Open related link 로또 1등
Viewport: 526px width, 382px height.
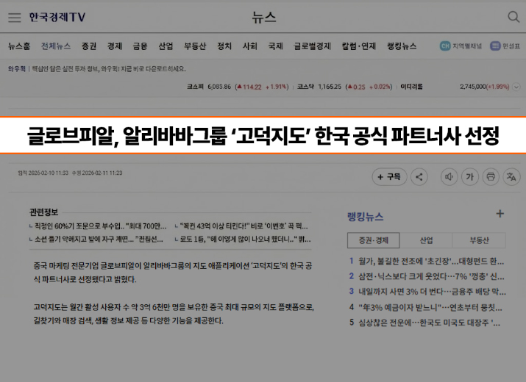[244, 239]
